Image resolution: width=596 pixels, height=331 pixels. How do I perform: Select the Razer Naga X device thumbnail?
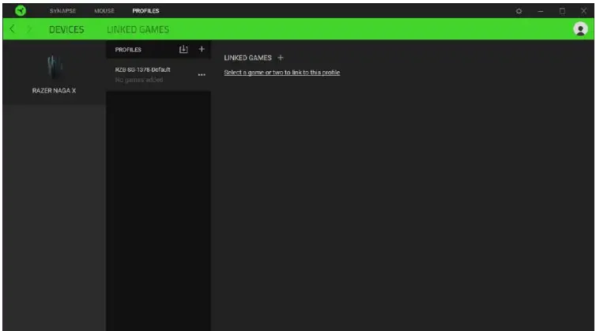point(55,67)
